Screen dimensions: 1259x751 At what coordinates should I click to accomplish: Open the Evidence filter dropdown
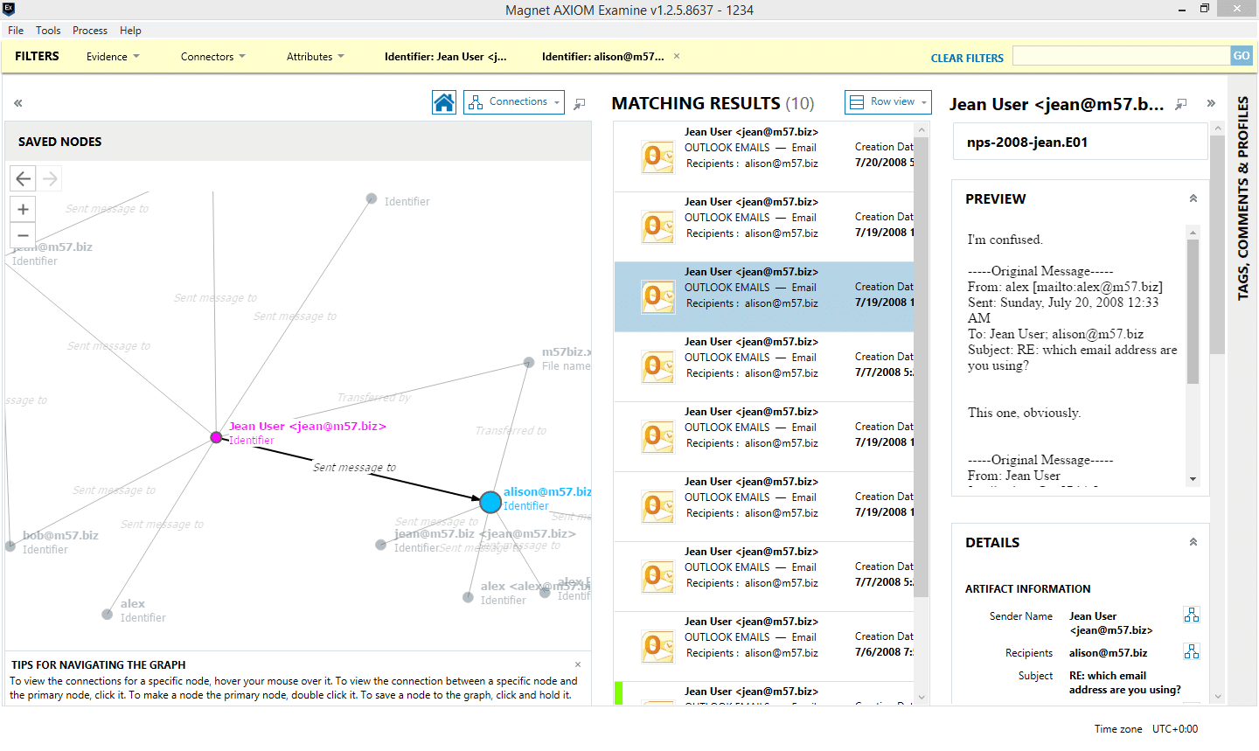pos(113,57)
